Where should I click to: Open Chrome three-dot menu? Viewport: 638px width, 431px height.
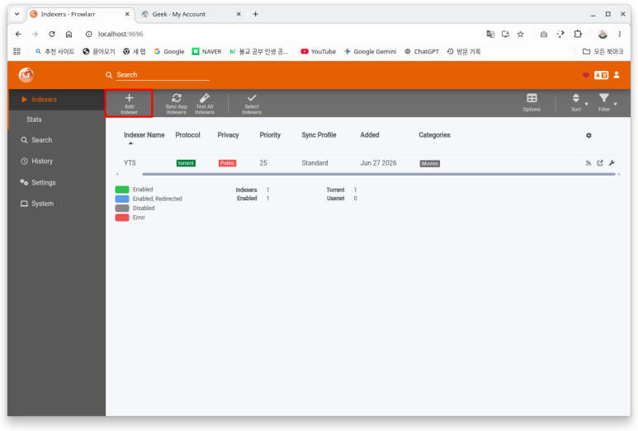pos(619,34)
